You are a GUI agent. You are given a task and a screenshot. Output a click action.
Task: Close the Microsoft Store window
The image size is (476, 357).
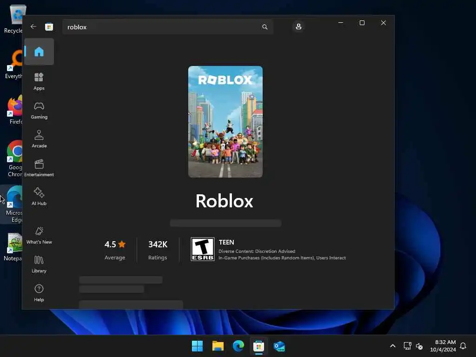click(383, 23)
